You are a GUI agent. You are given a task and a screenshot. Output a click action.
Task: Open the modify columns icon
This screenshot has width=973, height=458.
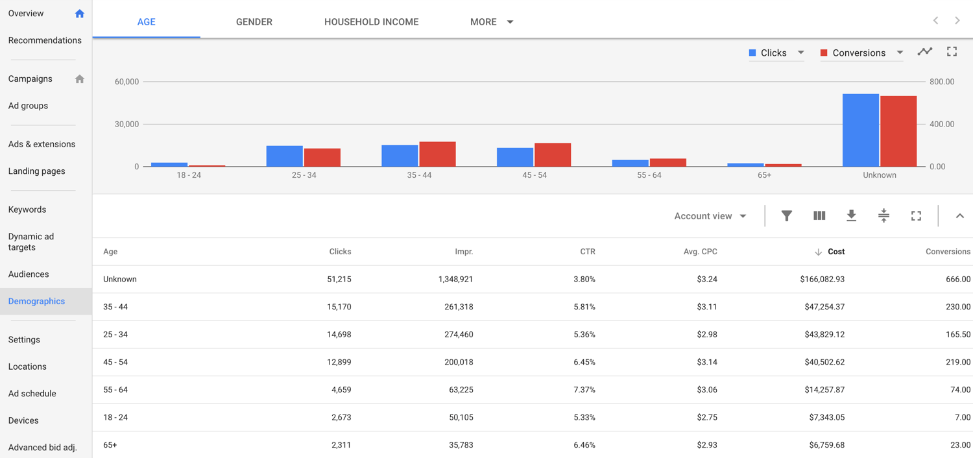pos(819,216)
